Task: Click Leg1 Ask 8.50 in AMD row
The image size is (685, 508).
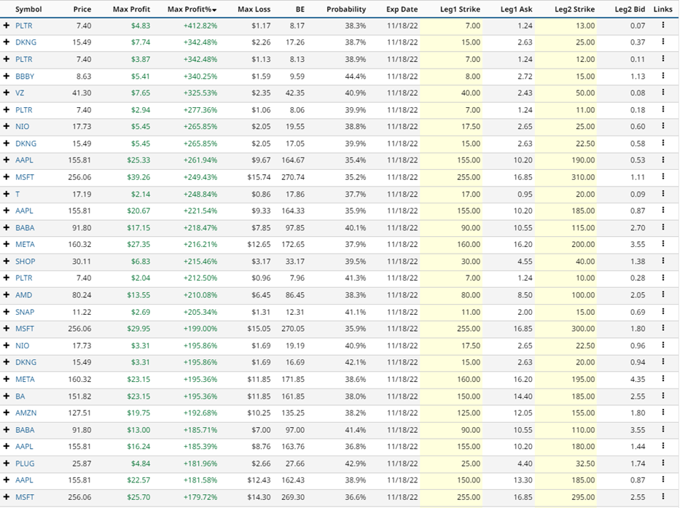Action: click(x=525, y=295)
